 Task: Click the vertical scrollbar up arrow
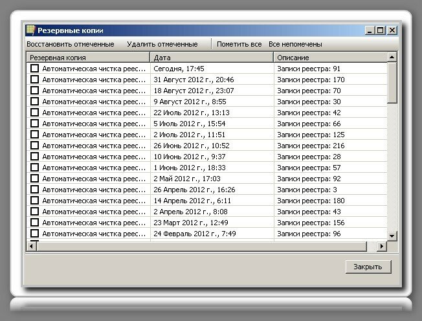(392, 58)
